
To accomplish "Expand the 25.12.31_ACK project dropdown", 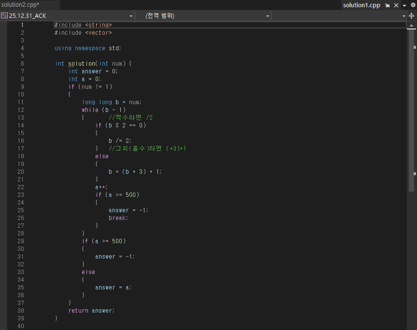I will (x=131, y=16).
